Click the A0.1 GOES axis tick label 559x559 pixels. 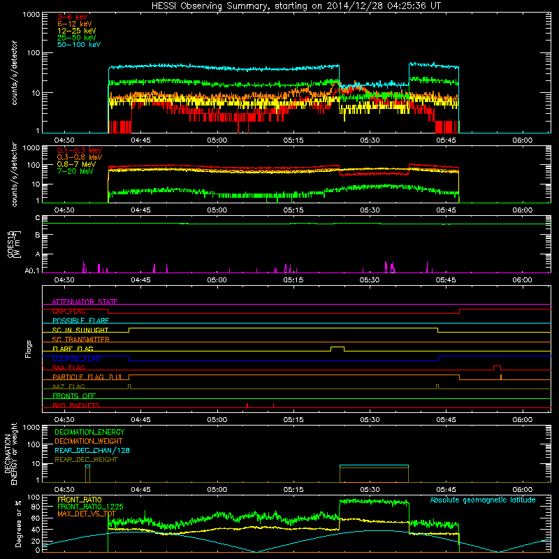[32, 270]
